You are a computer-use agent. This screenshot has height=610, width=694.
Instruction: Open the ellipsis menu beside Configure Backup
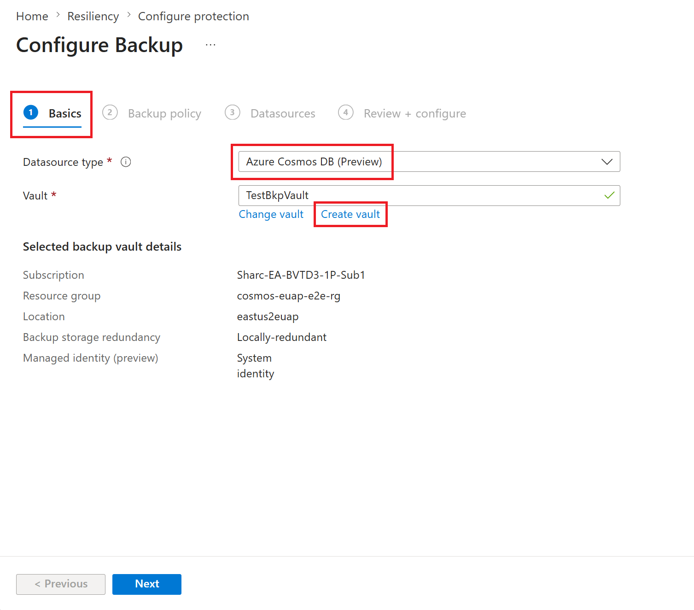pyautogui.click(x=210, y=45)
